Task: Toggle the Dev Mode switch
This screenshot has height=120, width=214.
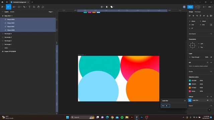Action: tap(197, 7)
